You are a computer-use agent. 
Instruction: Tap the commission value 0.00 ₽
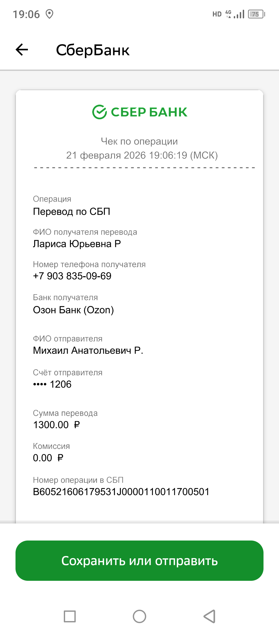coord(48,458)
